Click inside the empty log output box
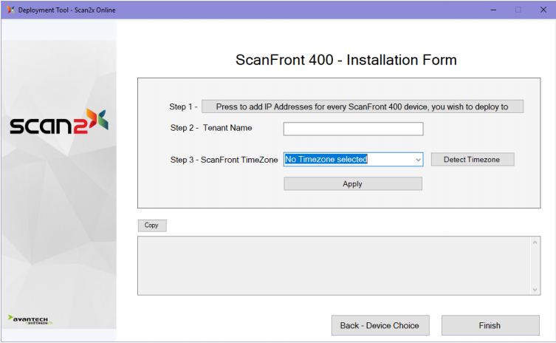 (332, 265)
